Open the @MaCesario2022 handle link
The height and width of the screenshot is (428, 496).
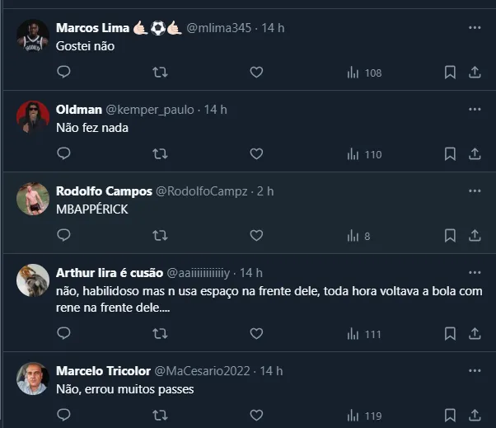point(204,370)
